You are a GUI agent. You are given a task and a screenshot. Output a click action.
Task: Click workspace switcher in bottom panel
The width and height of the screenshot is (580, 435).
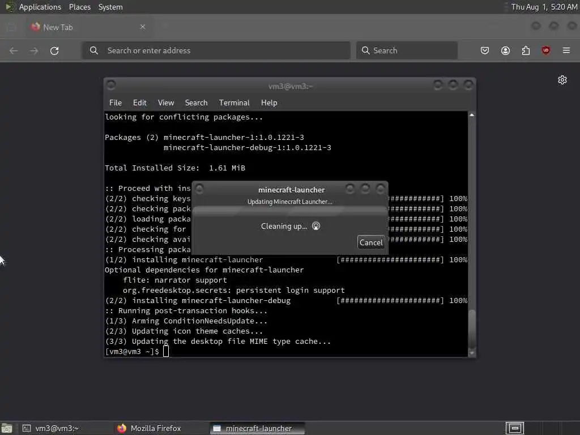pyautogui.click(x=515, y=428)
